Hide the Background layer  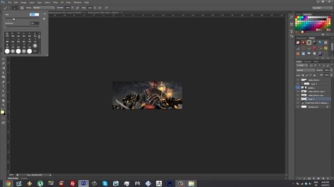pyautogui.click(x=298, y=106)
